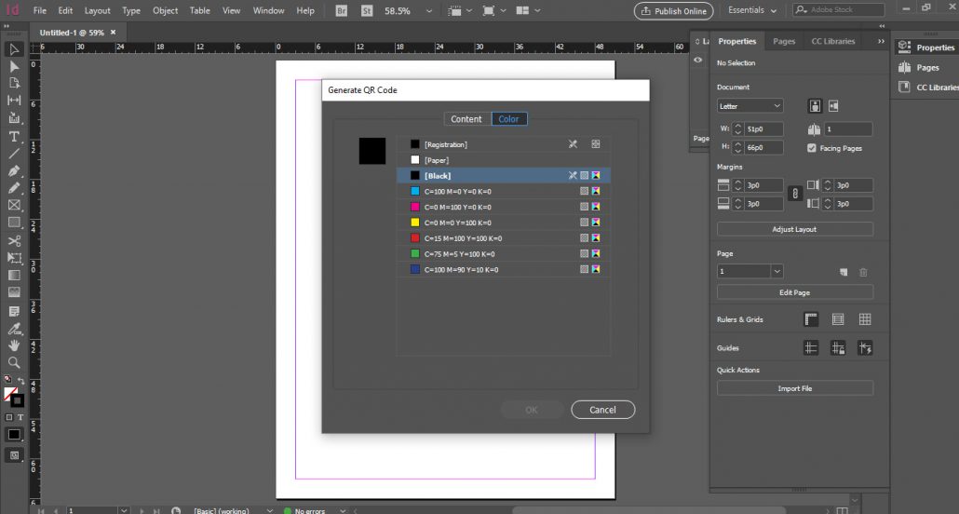
Task: Select the Page tool
Action: tap(14, 83)
